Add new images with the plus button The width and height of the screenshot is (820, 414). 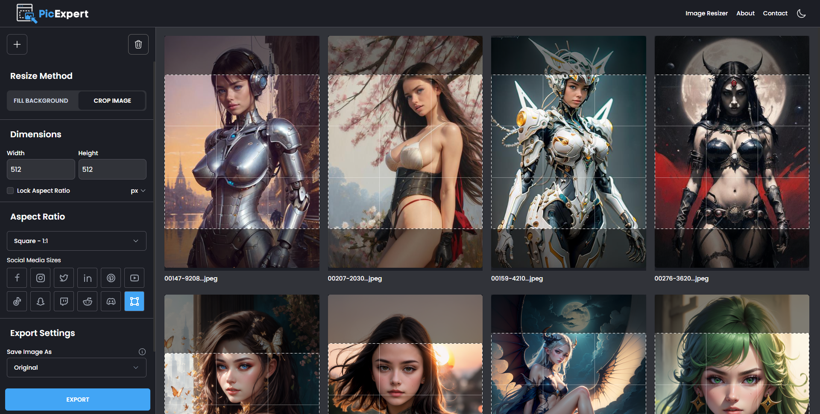point(17,44)
